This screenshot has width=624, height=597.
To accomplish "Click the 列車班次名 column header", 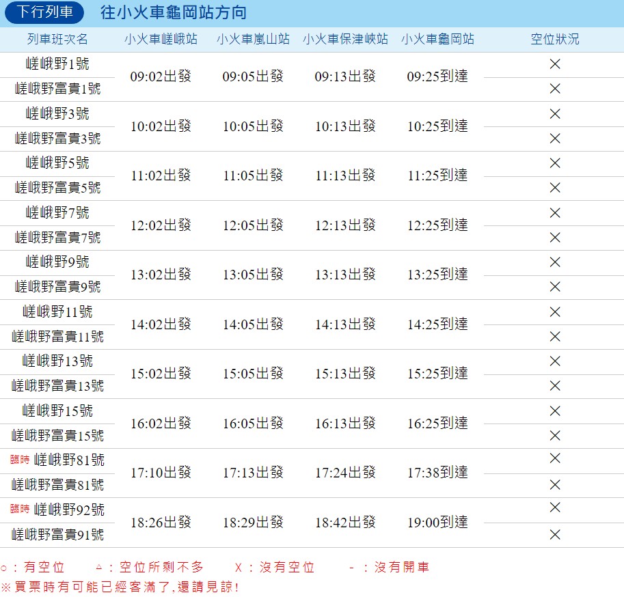I will [x=57, y=39].
